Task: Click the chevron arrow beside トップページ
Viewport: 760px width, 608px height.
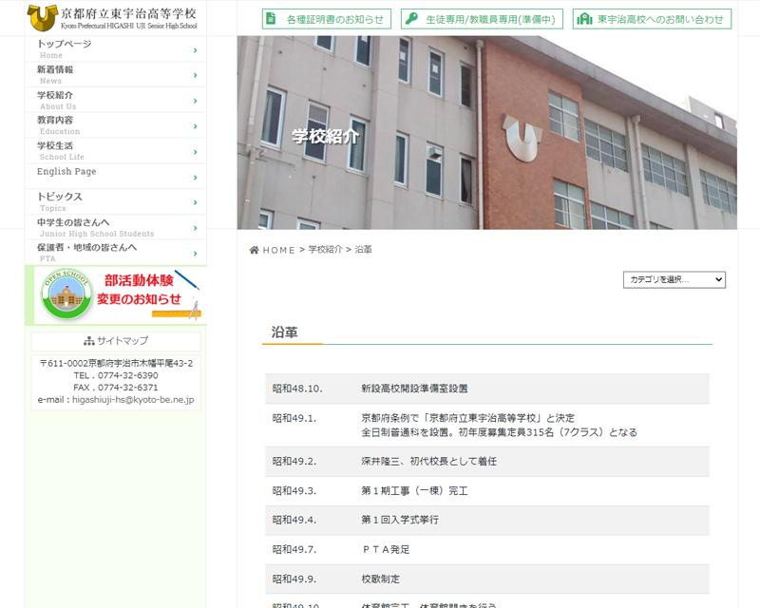Action: point(195,49)
